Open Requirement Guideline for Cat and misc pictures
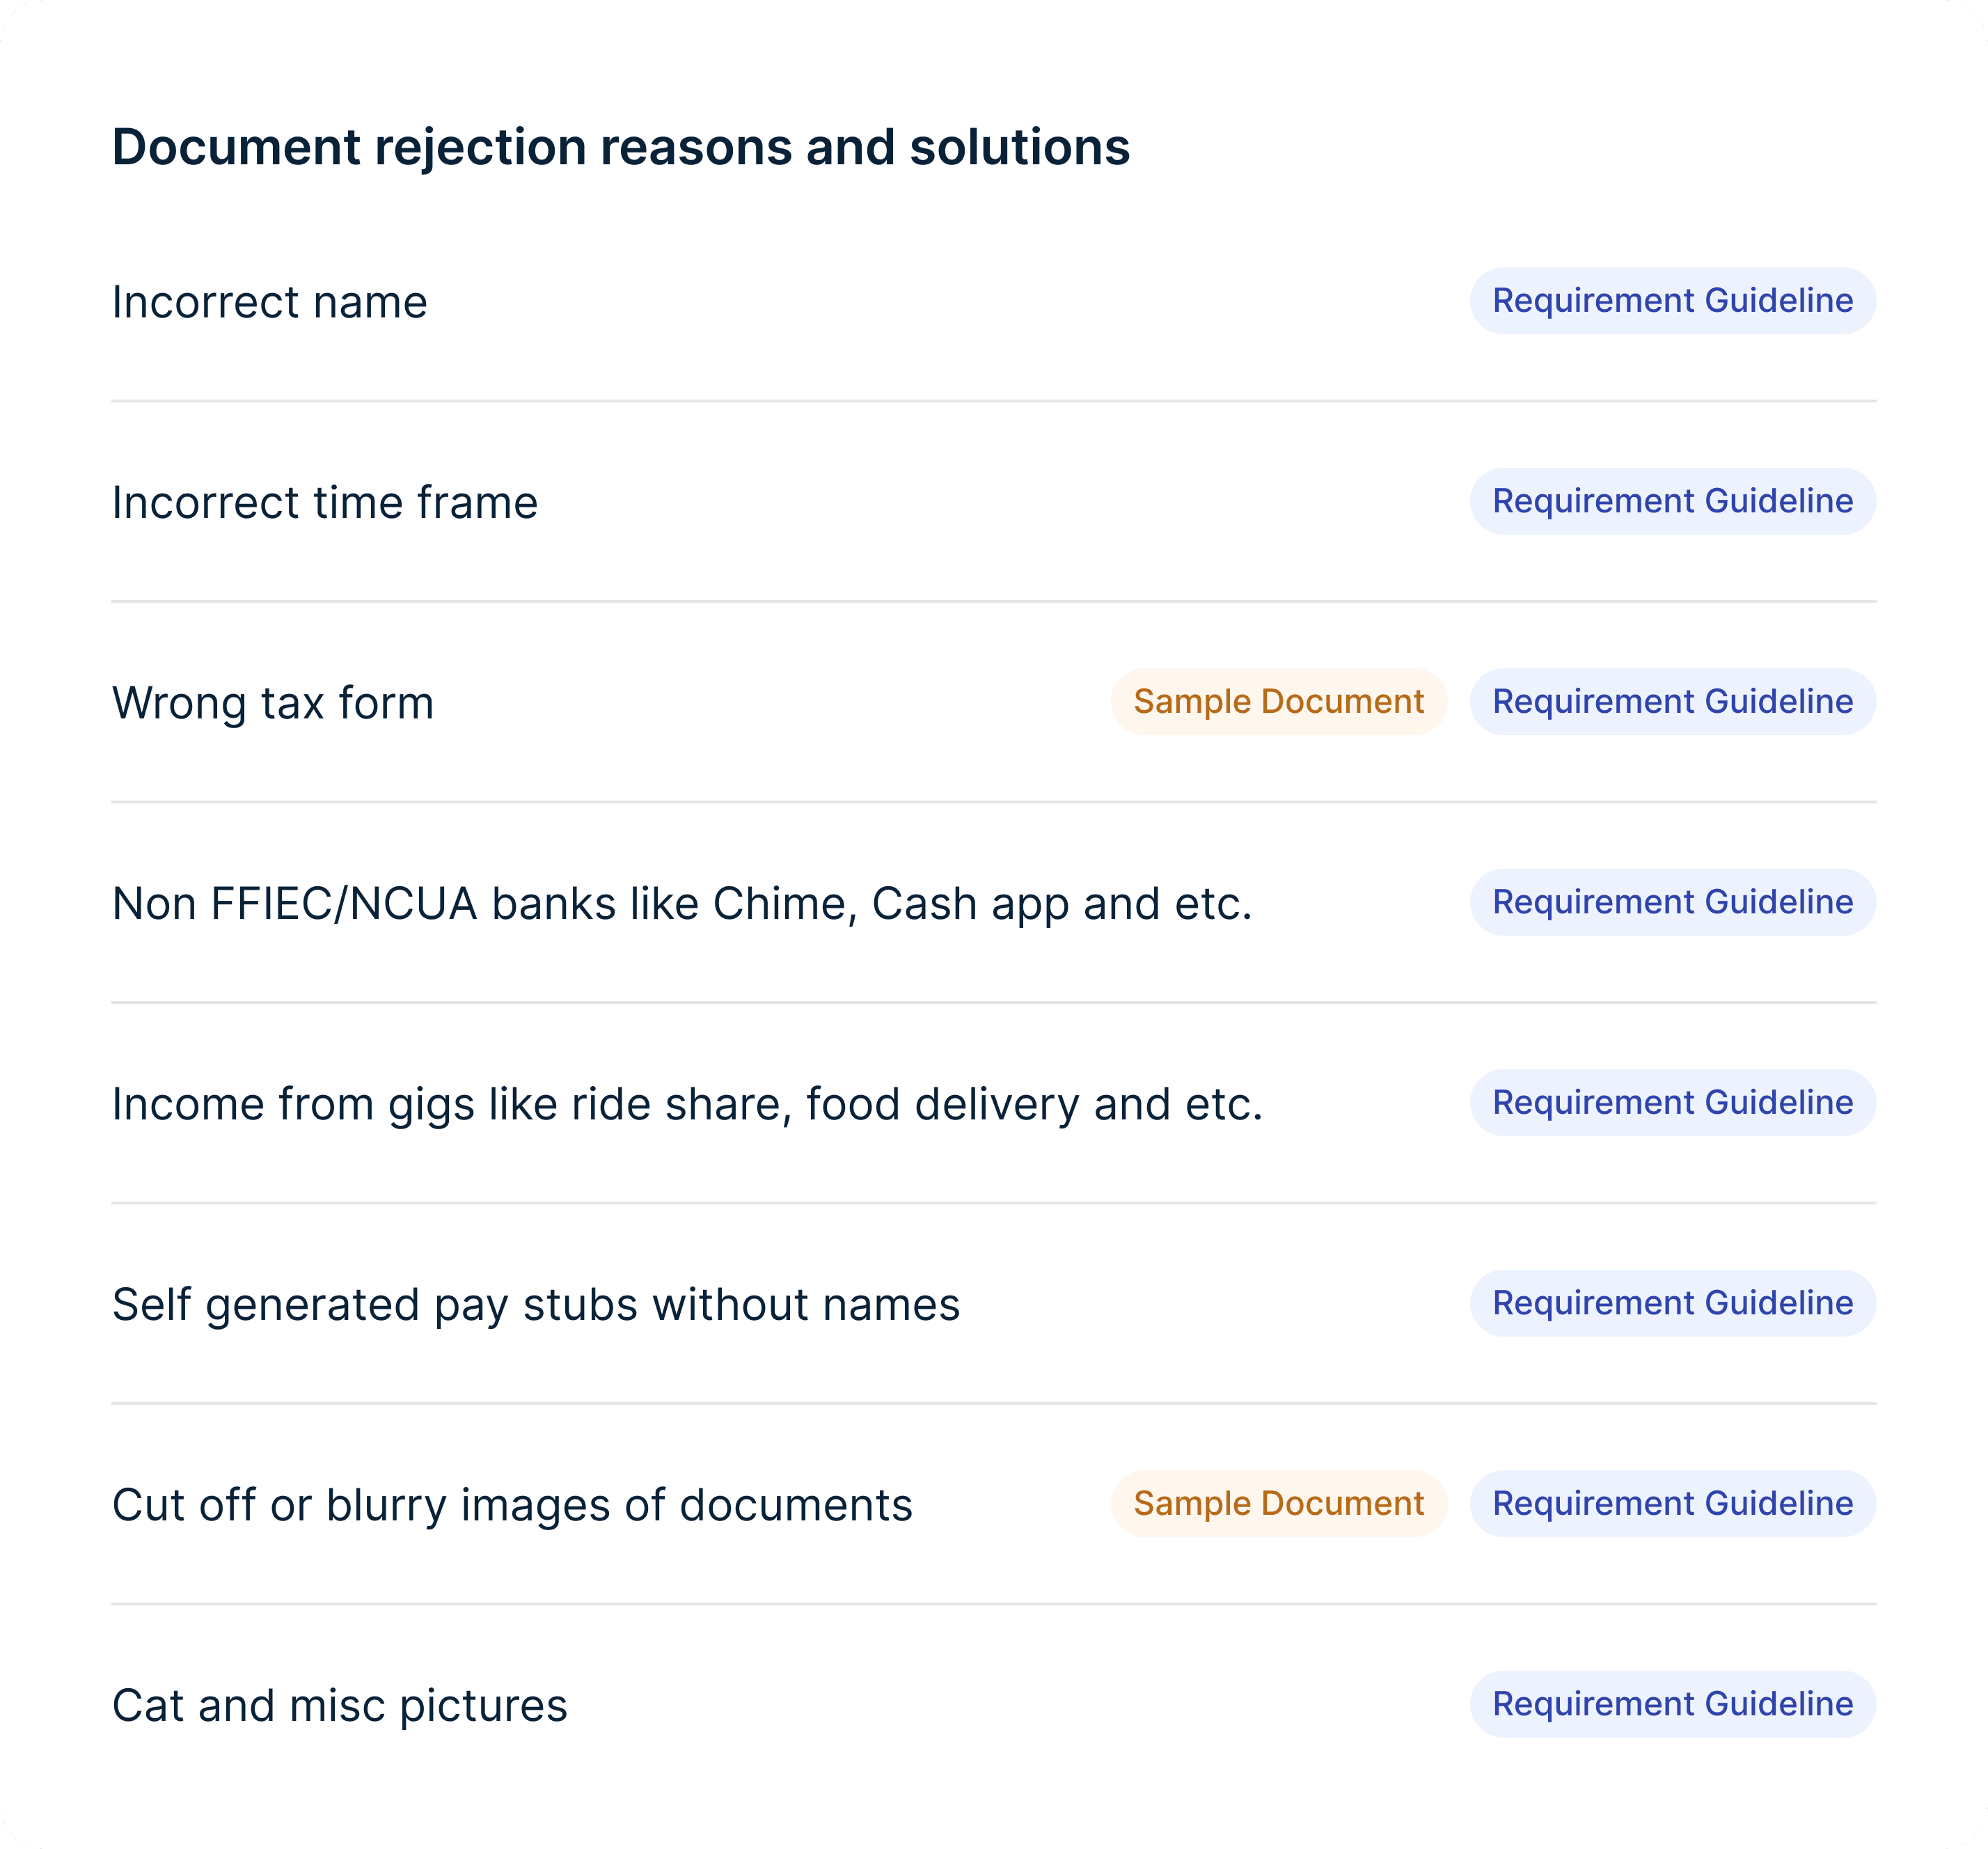 [1672, 1704]
